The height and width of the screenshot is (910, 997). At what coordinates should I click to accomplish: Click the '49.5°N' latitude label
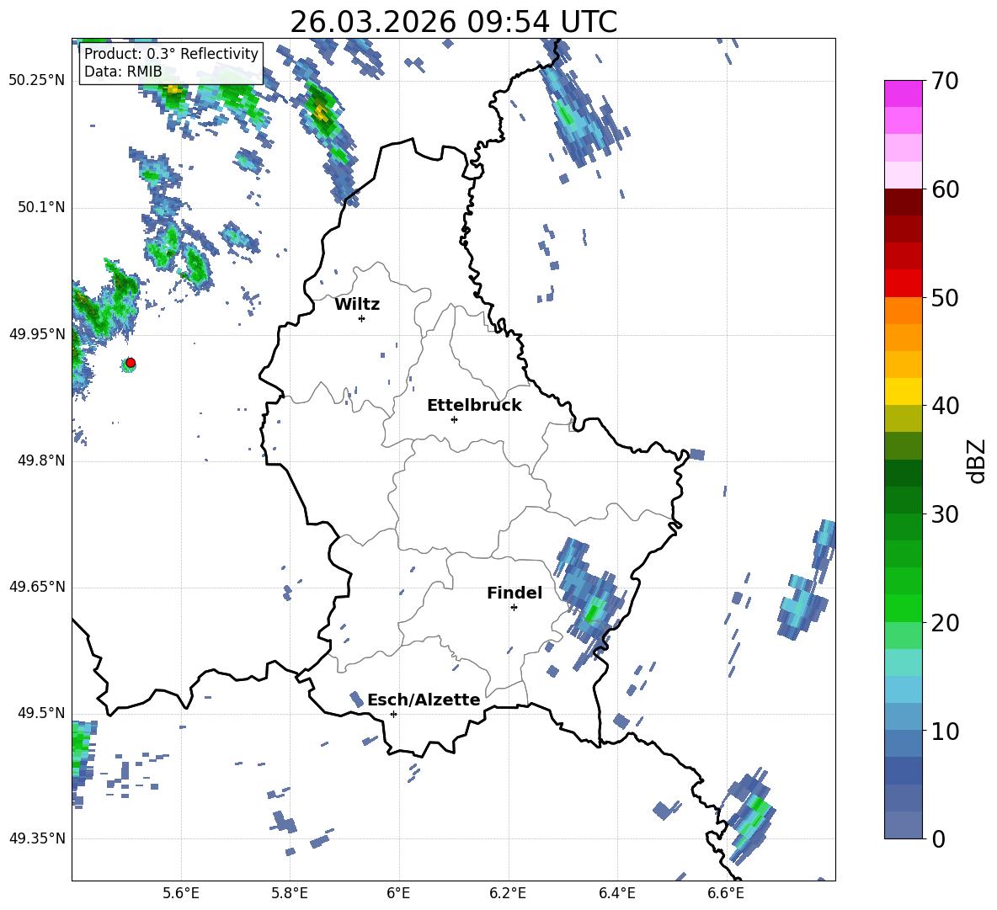(x=40, y=713)
